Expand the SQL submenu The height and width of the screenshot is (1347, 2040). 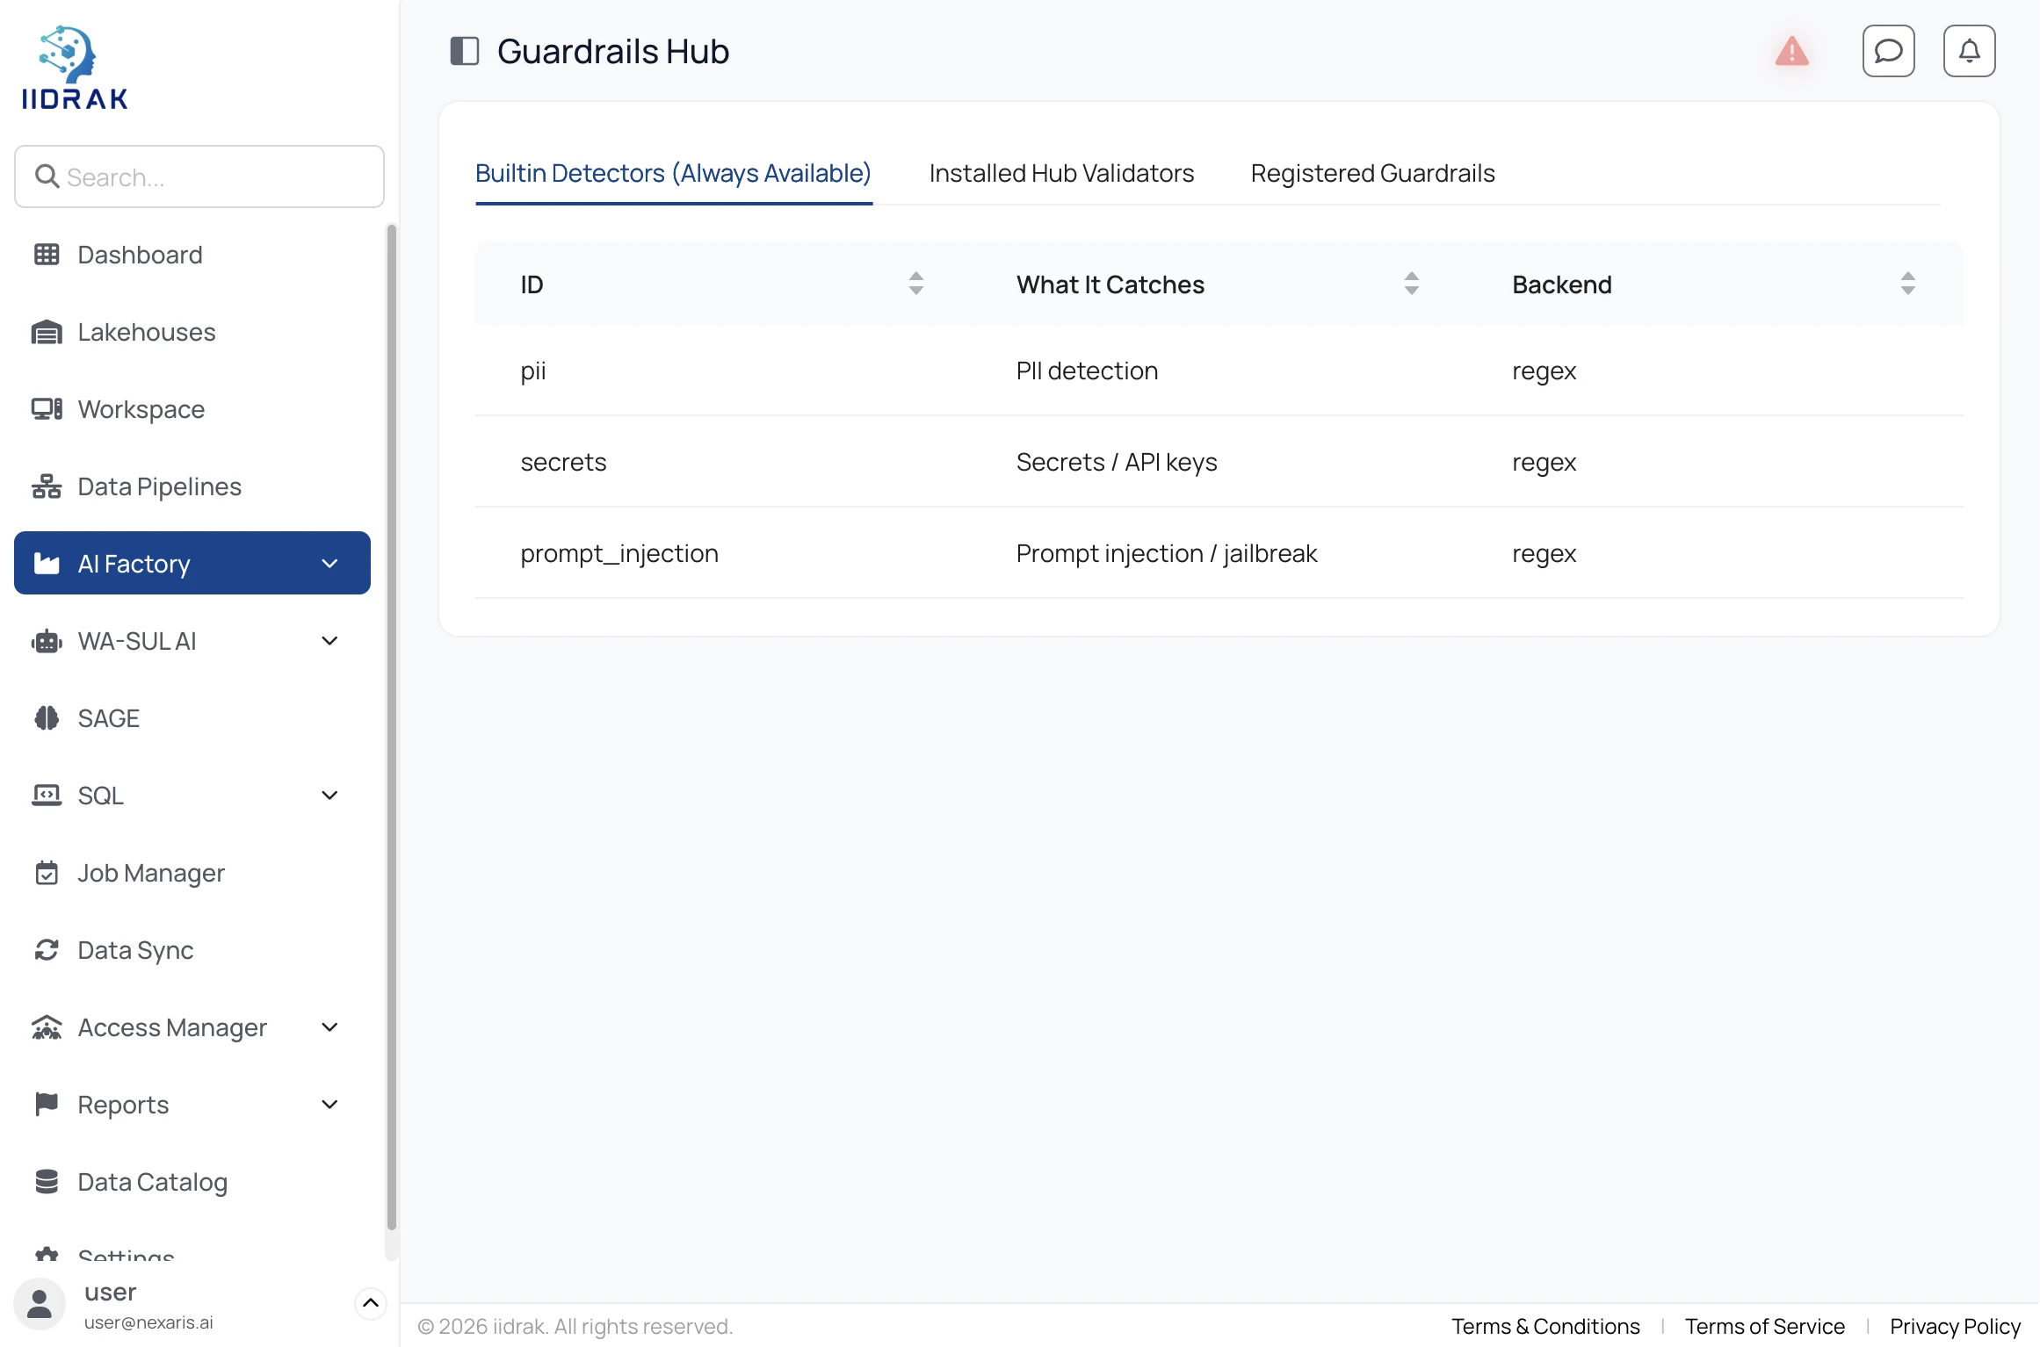click(329, 796)
